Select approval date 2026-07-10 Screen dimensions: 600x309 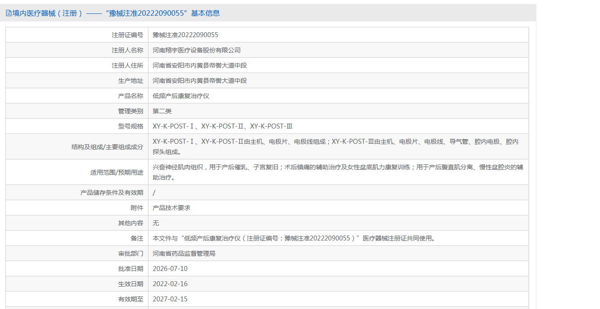pyautogui.click(x=170, y=269)
